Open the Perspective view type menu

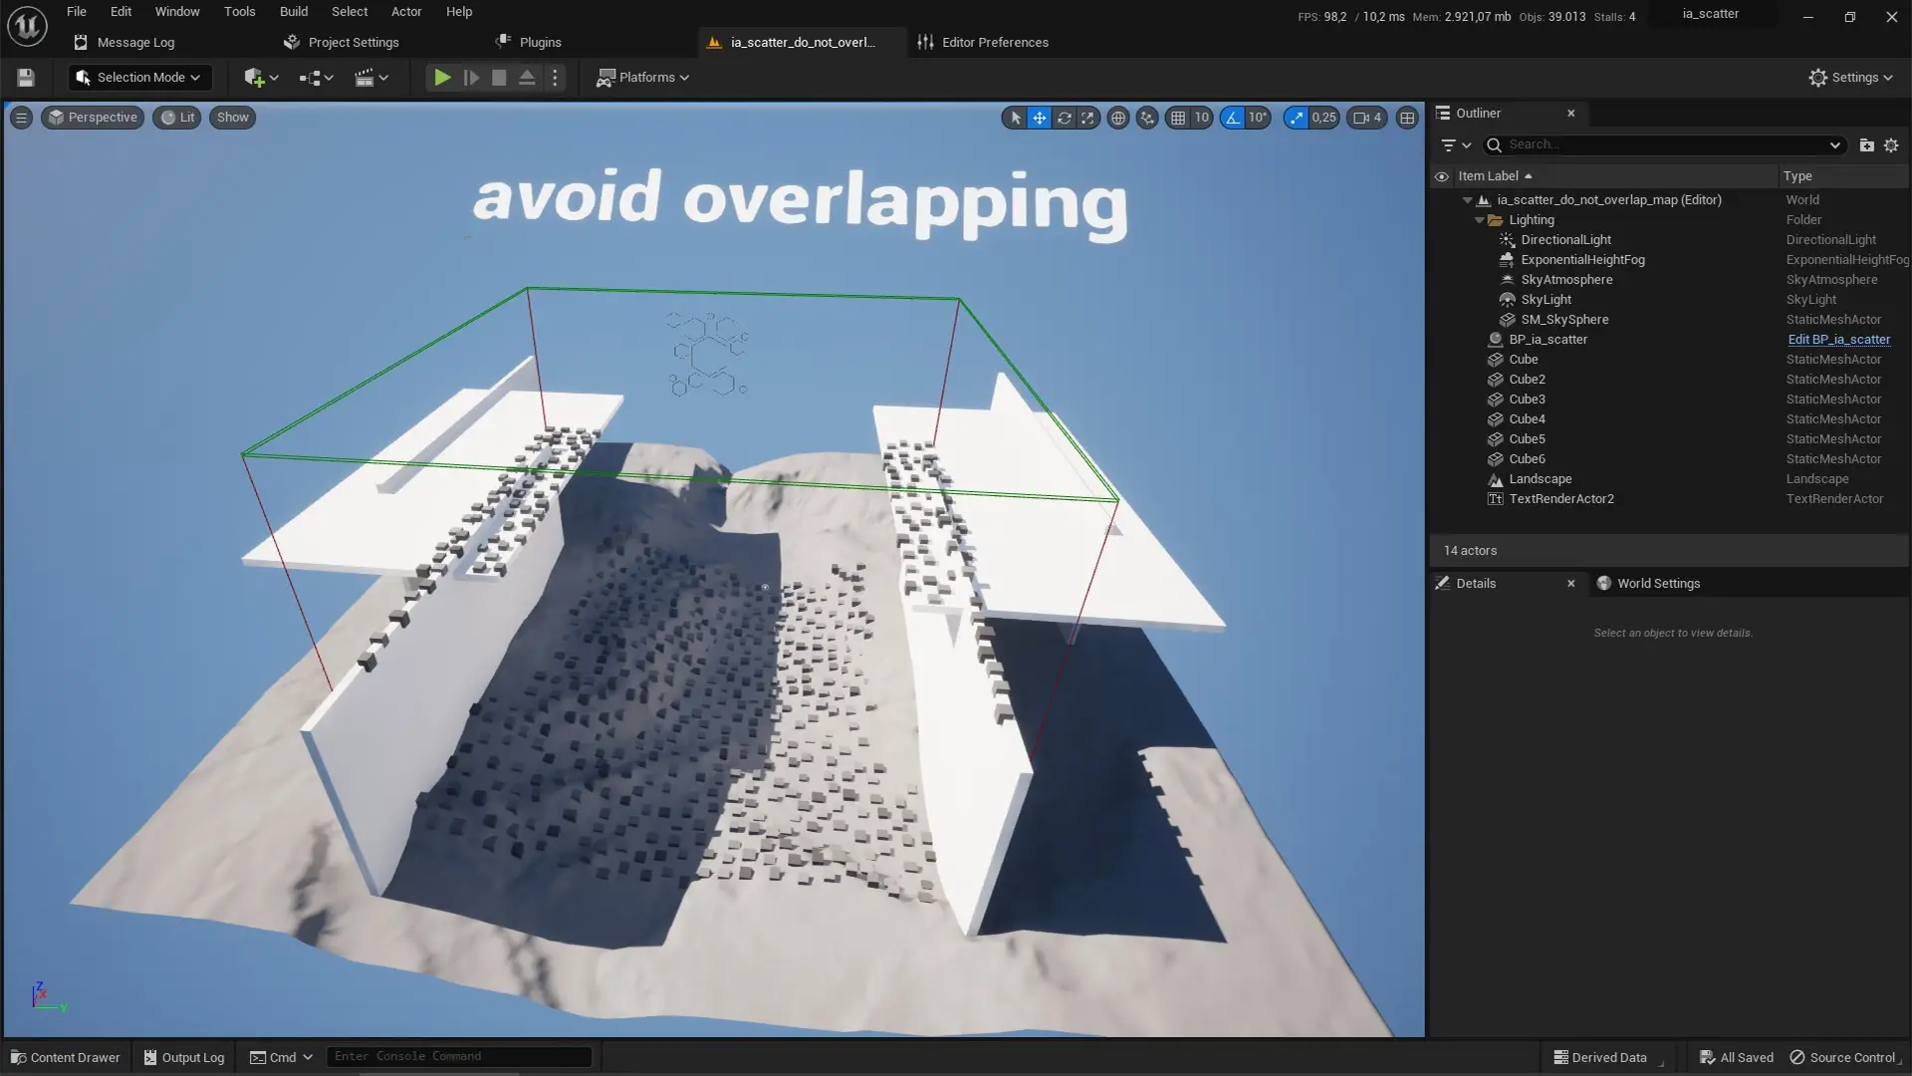coord(93,118)
